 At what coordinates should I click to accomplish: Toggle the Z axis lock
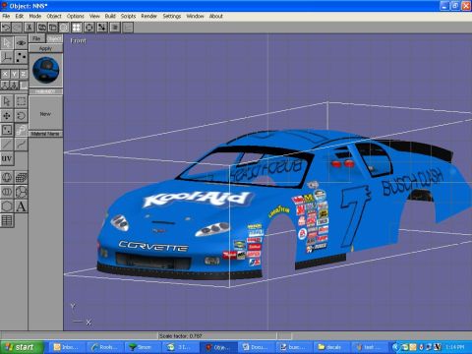pyautogui.click(x=24, y=74)
